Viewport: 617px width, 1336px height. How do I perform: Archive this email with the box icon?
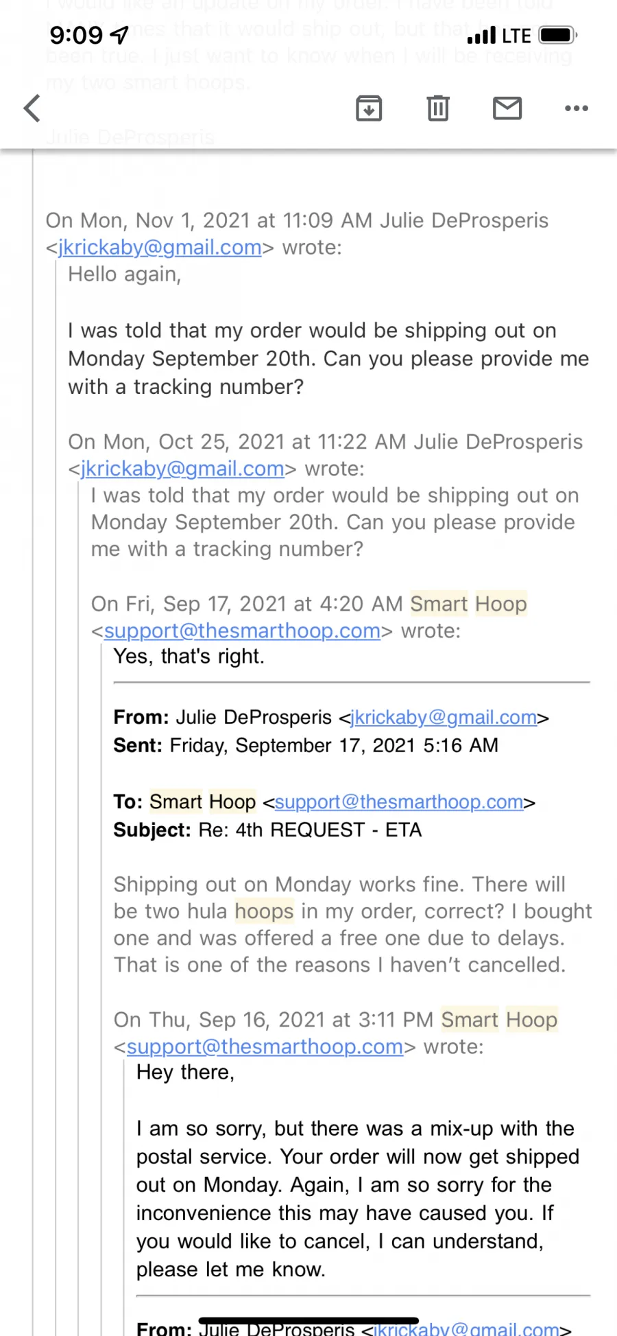click(x=369, y=108)
